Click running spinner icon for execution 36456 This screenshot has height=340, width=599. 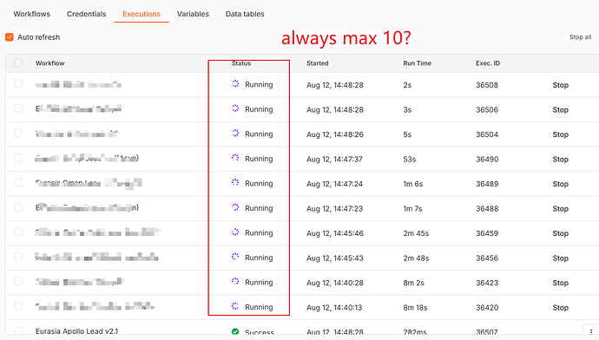[x=235, y=257]
